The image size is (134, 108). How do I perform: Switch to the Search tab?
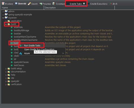[x=33, y=4]
